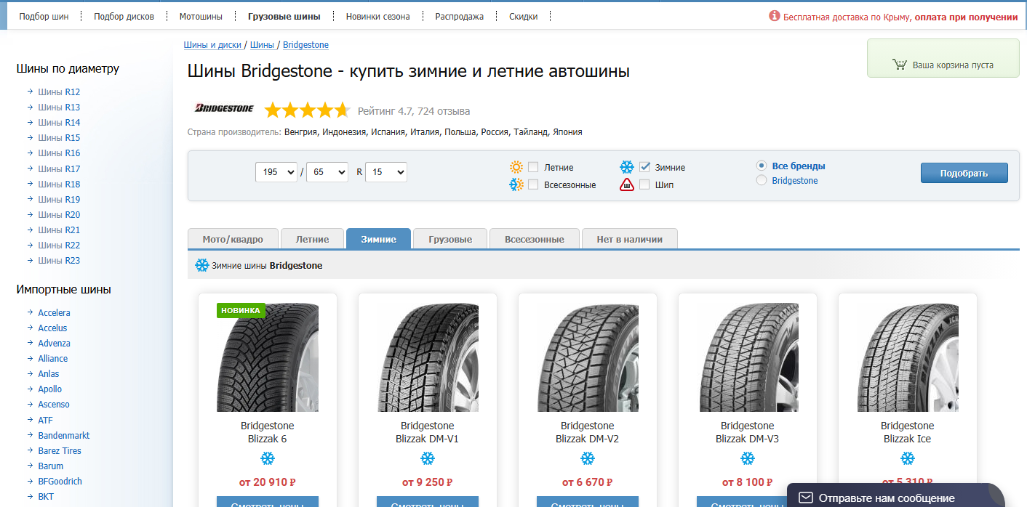Click the five-star rating bar
The width and height of the screenshot is (1027, 507).
click(x=307, y=110)
